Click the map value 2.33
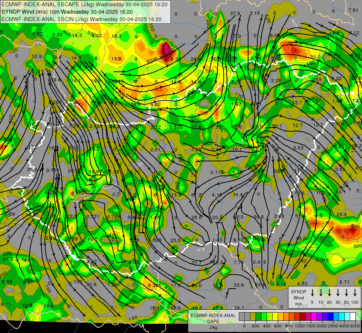362x333 pixels. 57,35
